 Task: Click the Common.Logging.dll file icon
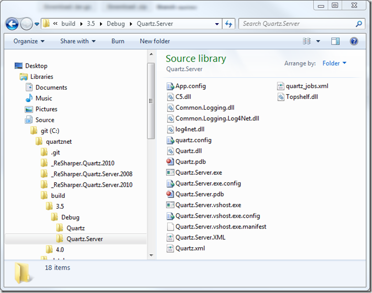(170, 108)
